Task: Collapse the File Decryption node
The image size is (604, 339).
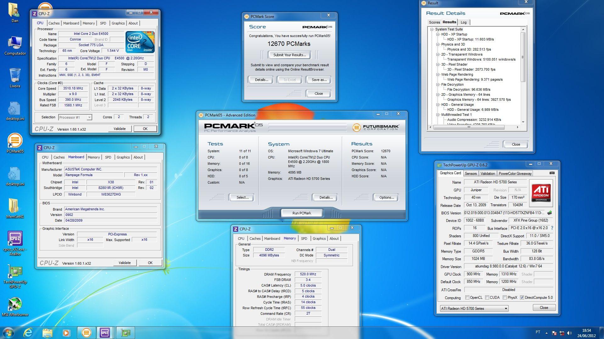Action: (438, 85)
